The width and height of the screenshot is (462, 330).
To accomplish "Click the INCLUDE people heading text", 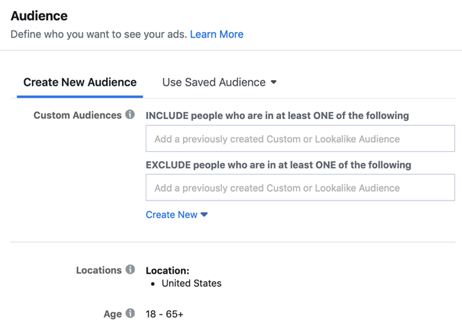I will tap(277, 116).
